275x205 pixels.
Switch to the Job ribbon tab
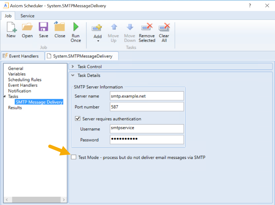click(x=8, y=16)
